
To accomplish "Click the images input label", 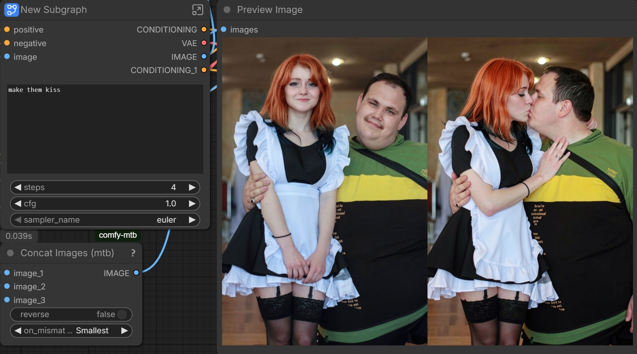I will [x=244, y=30].
